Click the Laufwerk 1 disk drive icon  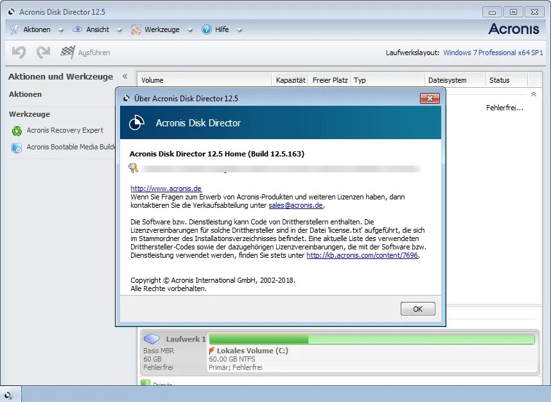[152, 339]
